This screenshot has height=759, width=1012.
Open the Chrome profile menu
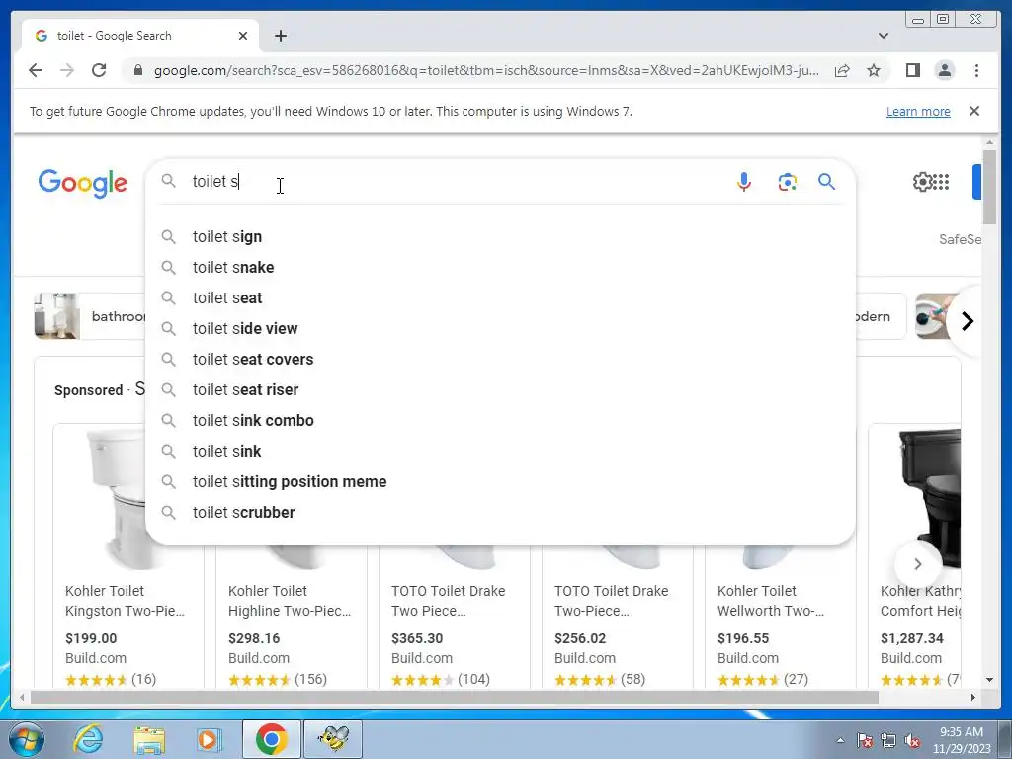click(944, 70)
